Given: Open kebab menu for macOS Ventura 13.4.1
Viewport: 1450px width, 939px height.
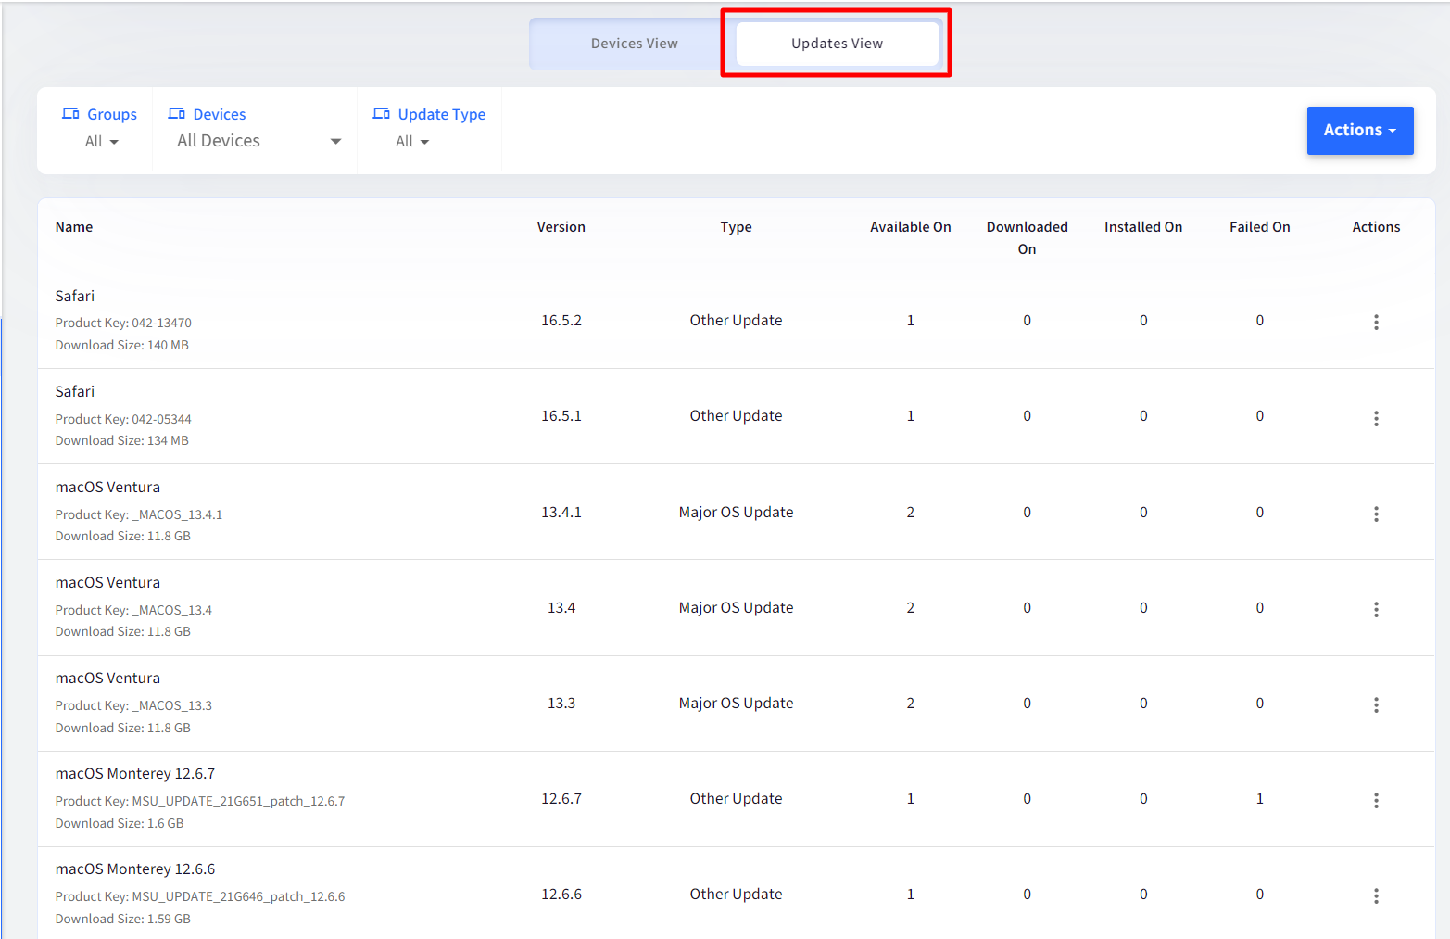Looking at the screenshot, I should (x=1376, y=514).
